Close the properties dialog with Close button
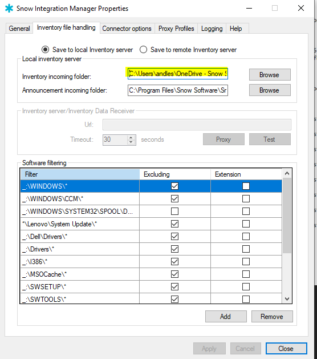 tap(286, 349)
